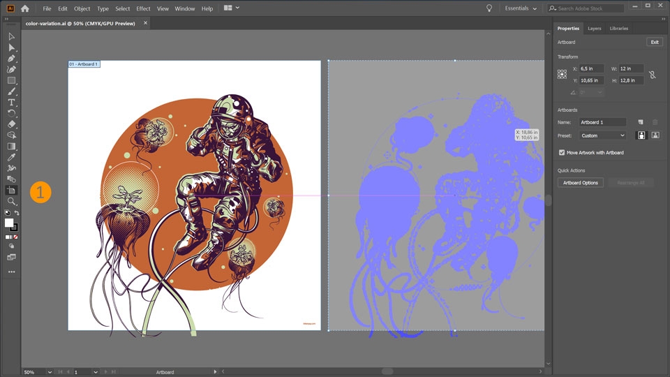Switch to the Libraries tab
The image size is (670, 377).
[619, 28]
